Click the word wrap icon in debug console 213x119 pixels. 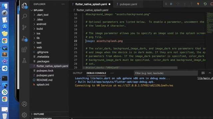(203, 73)
